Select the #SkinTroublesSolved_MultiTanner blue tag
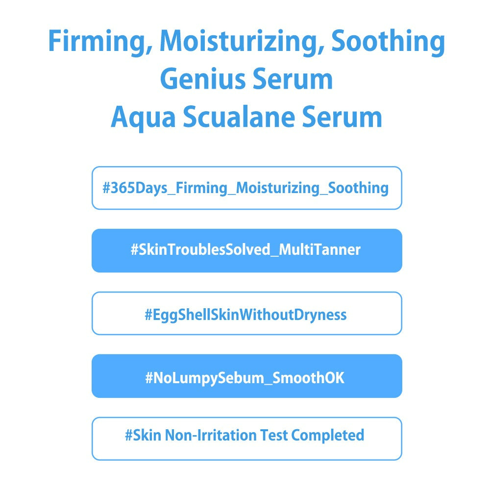Viewport: 490px width, 490px height. [x=246, y=250]
